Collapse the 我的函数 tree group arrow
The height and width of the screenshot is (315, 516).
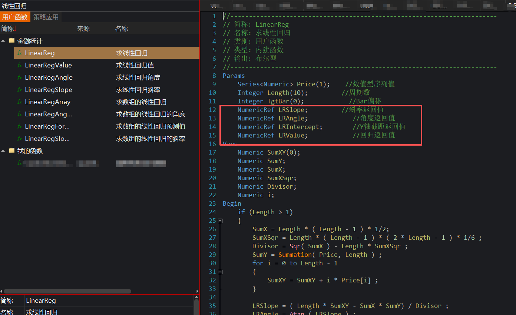[x=3, y=151]
